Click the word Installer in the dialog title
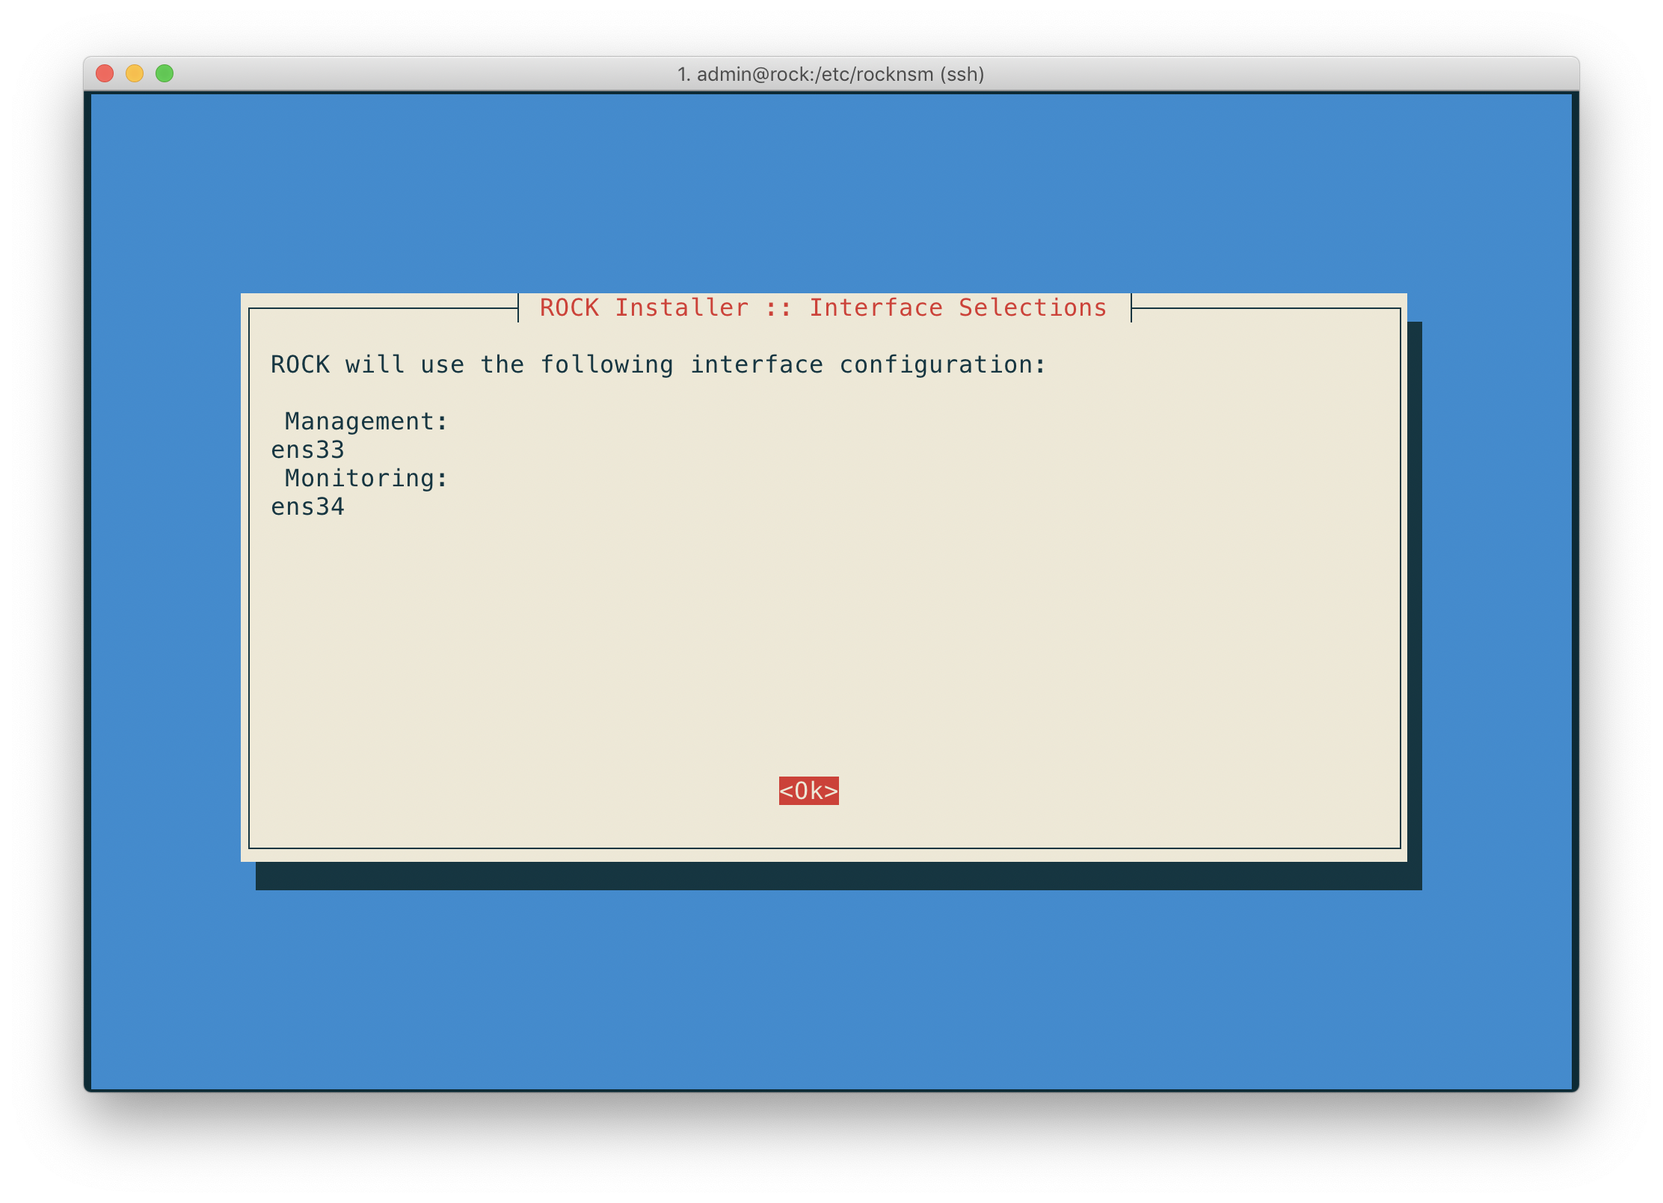This screenshot has width=1663, height=1203. tap(681, 307)
